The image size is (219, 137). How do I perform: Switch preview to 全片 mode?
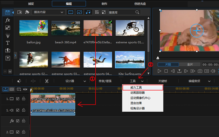[190, 64]
